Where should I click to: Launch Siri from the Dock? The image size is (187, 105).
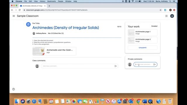click(x=23, y=101)
